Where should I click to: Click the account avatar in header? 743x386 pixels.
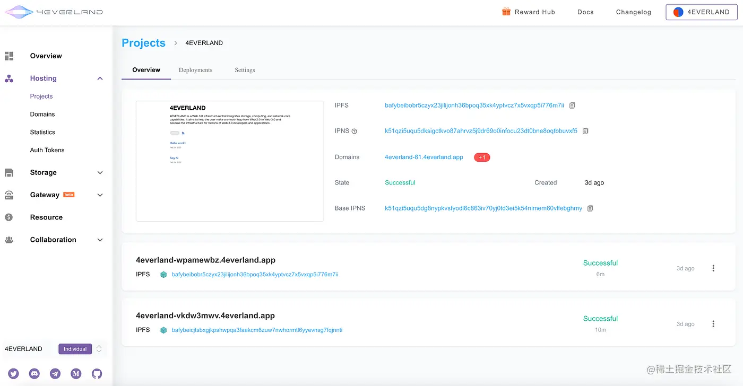[678, 12]
